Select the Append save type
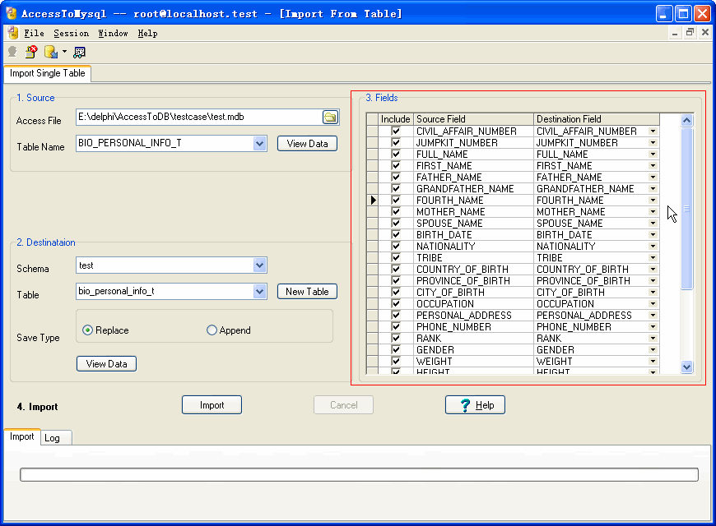 click(229, 330)
